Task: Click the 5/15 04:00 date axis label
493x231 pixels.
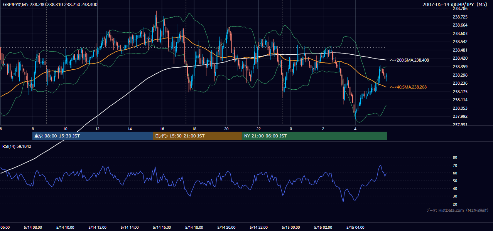Action: [x=355, y=227]
